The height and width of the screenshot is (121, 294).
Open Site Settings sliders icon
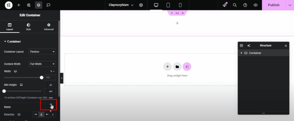click(x=29, y=5)
